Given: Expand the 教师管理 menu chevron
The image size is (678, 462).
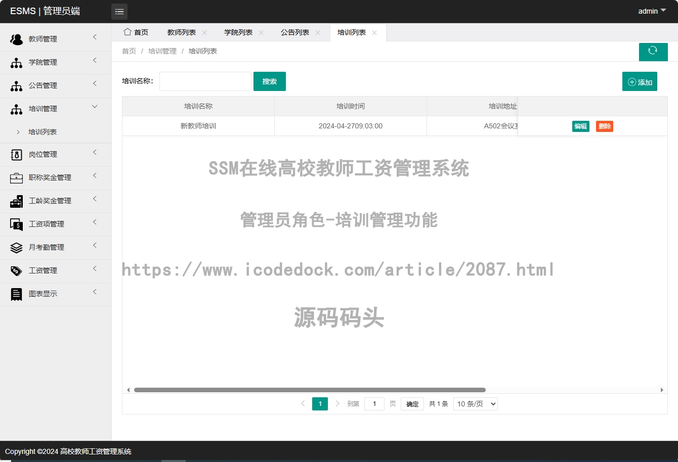Looking at the screenshot, I should (95, 37).
